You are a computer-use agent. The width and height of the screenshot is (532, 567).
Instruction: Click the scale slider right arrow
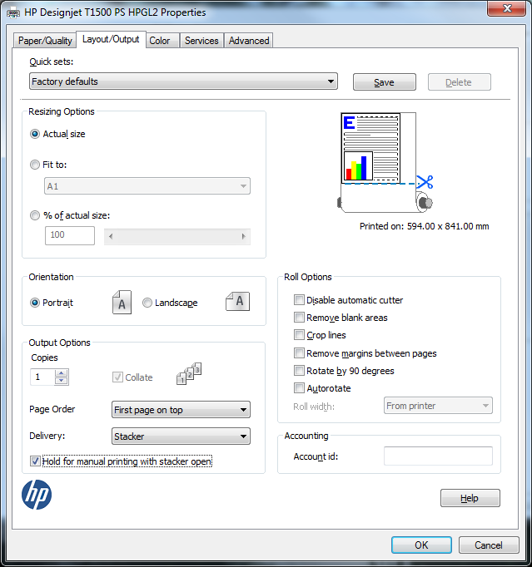(244, 236)
